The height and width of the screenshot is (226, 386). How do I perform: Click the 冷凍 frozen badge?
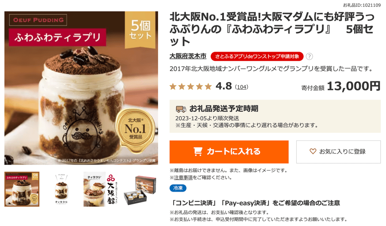[x=178, y=188]
